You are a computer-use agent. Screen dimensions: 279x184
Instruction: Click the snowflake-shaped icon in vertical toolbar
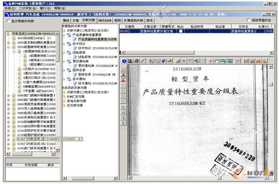pos(123,107)
